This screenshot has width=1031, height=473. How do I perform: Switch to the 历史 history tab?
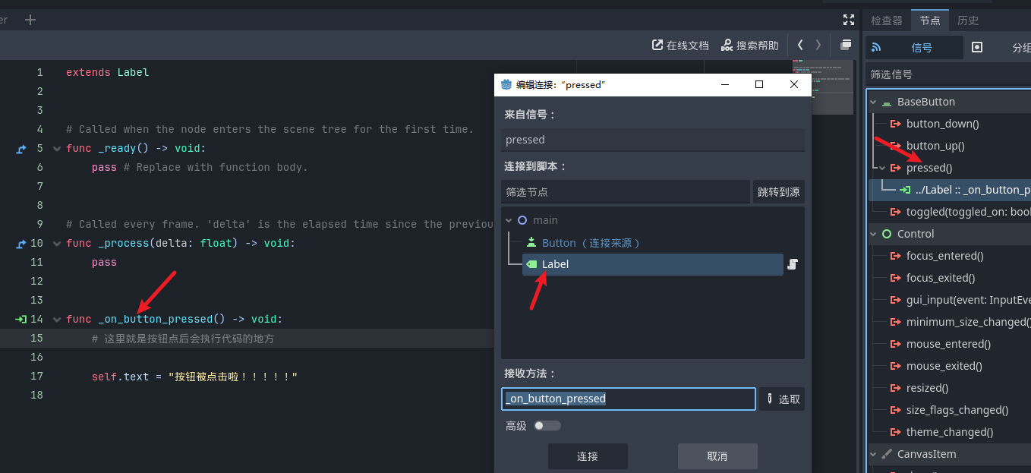[x=968, y=20]
